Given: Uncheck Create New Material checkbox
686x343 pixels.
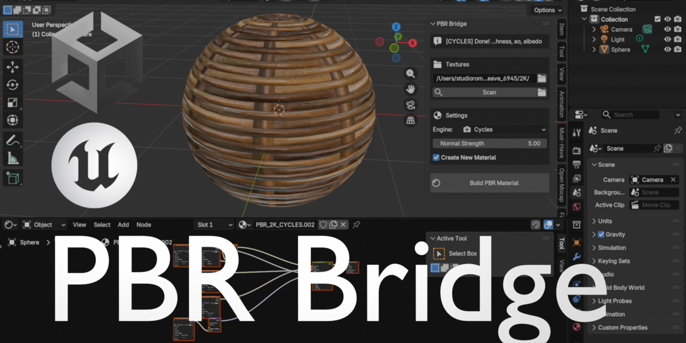Looking at the screenshot, I should 436,157.
